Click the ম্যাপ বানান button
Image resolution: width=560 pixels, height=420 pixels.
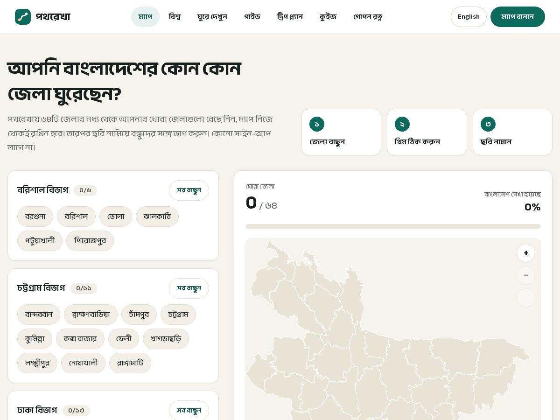point(518,17)
